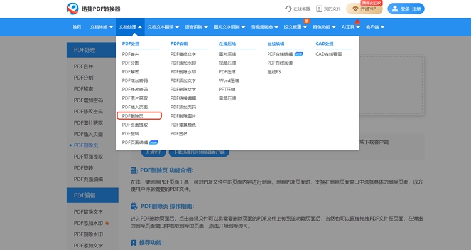This screenshot has height=250, width=471.
Task: Expand the 论文查重 nav dropdown
Action: point(296,27)
